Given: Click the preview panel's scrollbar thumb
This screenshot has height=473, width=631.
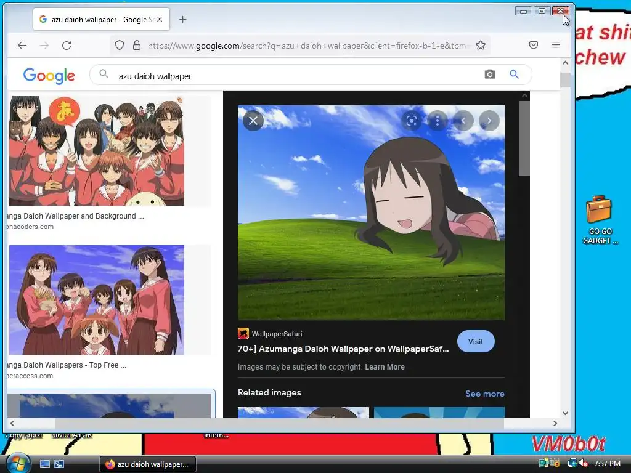Looking at the screenshot, I should click(524, 139).
